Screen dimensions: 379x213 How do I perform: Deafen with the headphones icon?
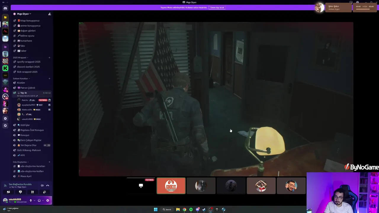[39, 200]
